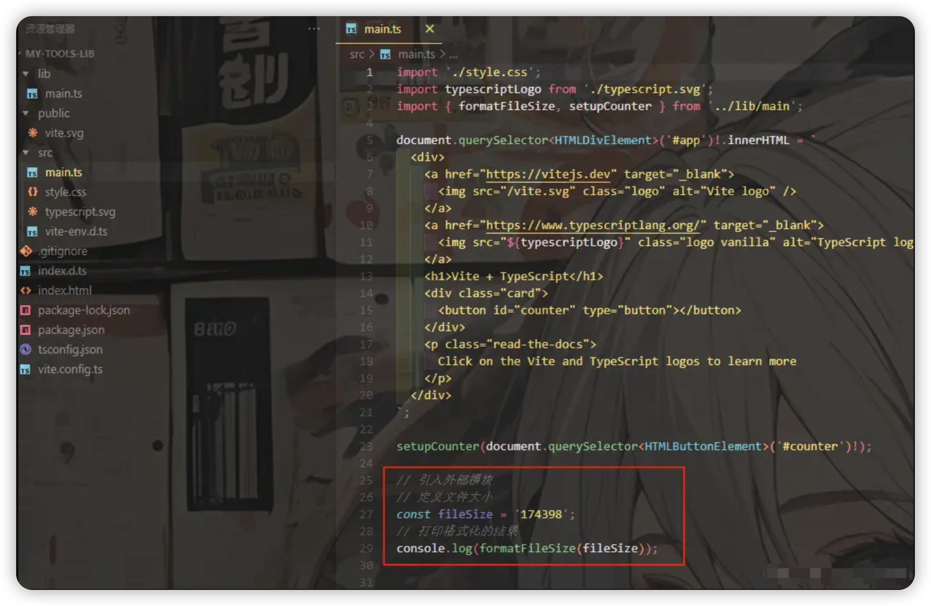Click the TS icon beside vite.config.ts
The width and height of the screenshot is (931, 606).
point(26,370)
